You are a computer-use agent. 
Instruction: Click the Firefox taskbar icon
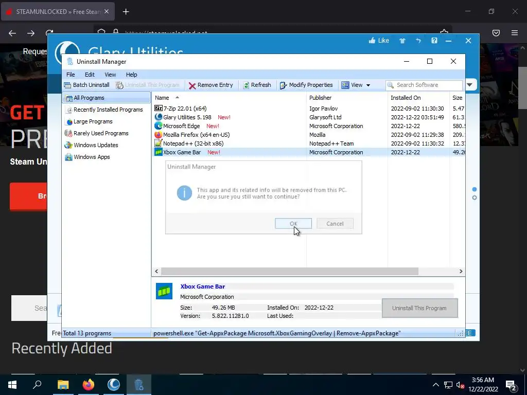[89, 385]
